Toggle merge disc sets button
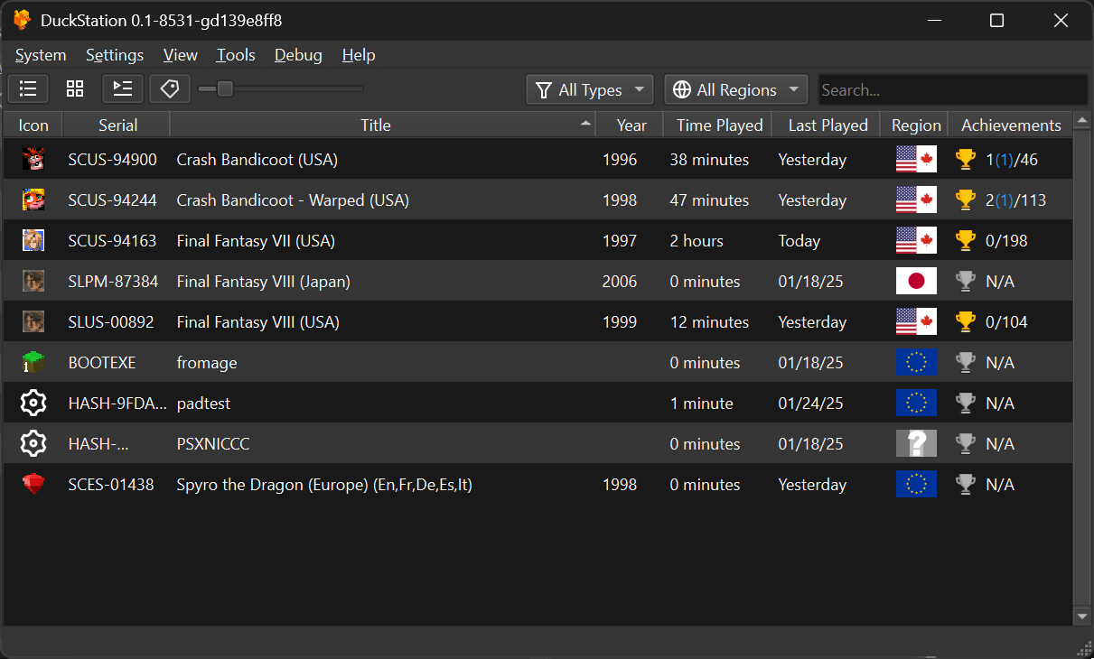The width and height of the screenshot is (1094, 659). [x=122, y=88]
